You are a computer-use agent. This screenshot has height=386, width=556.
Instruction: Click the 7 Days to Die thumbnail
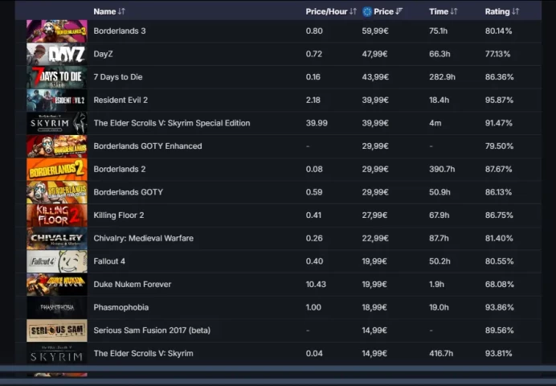[x=57, y=77]
